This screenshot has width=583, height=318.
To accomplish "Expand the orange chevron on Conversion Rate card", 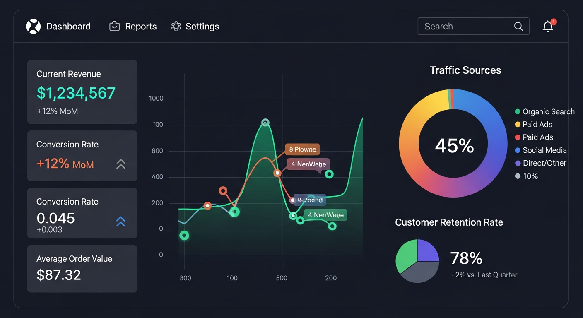I will pyautogui.click(x=120, y=164).
